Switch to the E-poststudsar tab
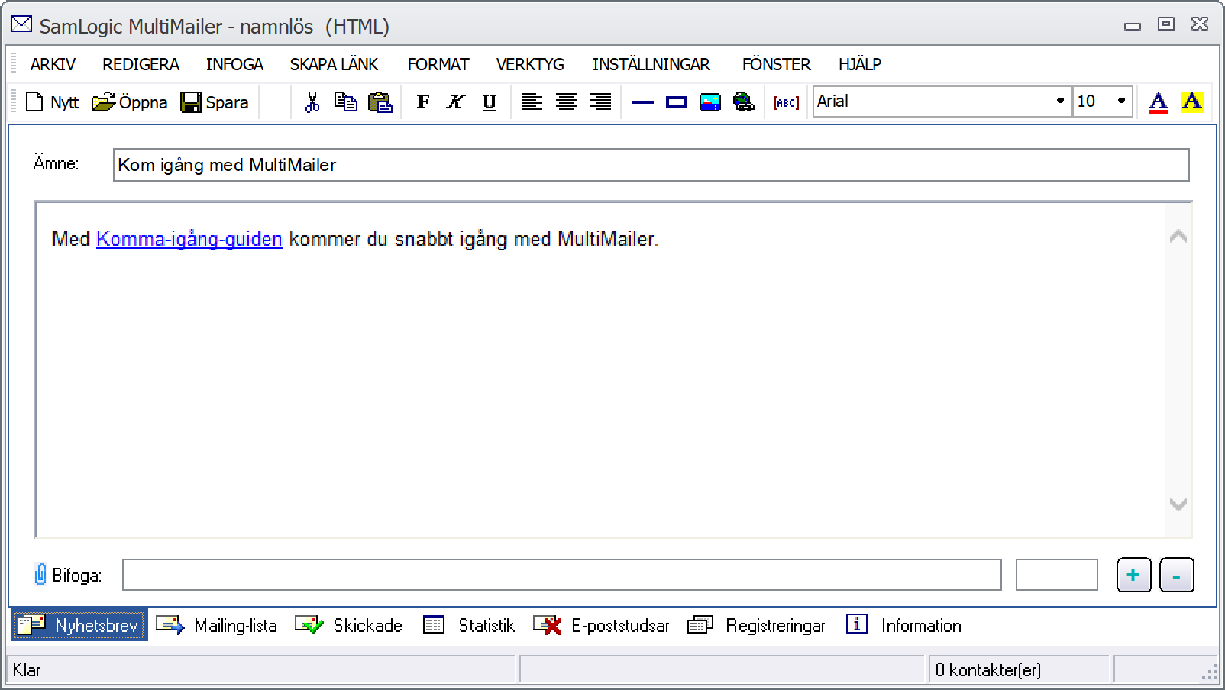The width and height of the screenshot is (1225, 690). [601, 626]
